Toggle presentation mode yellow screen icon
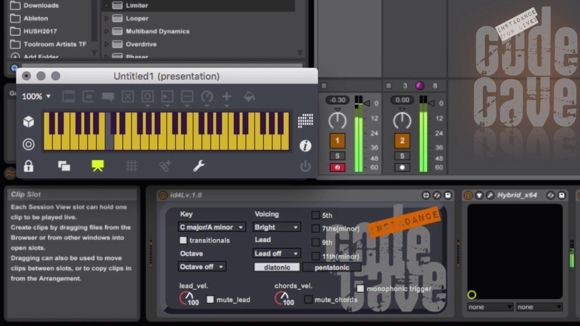 [x=97, y=166]
